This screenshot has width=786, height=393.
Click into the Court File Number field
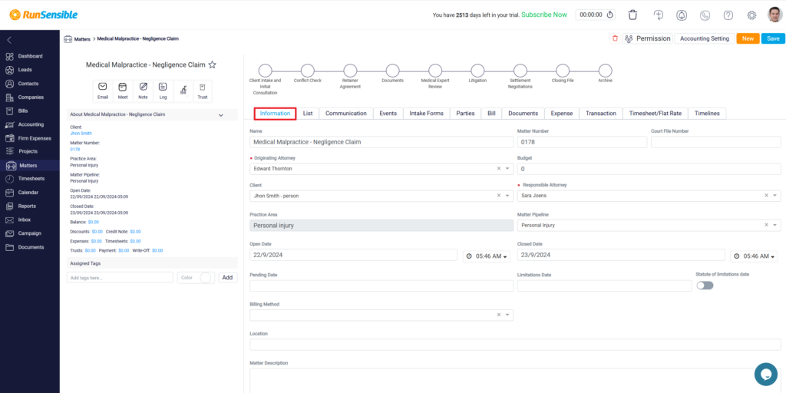716,142
